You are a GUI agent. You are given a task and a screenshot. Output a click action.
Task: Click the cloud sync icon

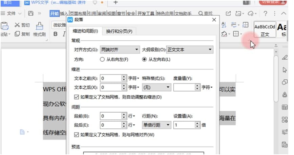point(251,13)
